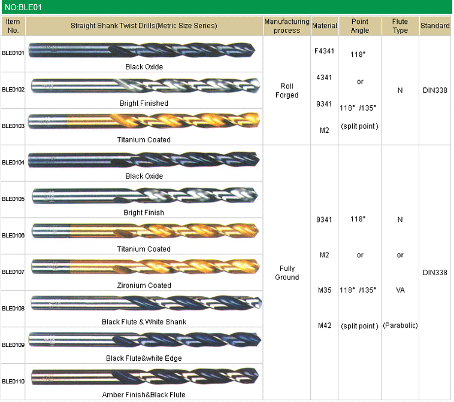Click the M42 material entry
The height and width of the screenshot is (402, 454).
pos(324,325)
